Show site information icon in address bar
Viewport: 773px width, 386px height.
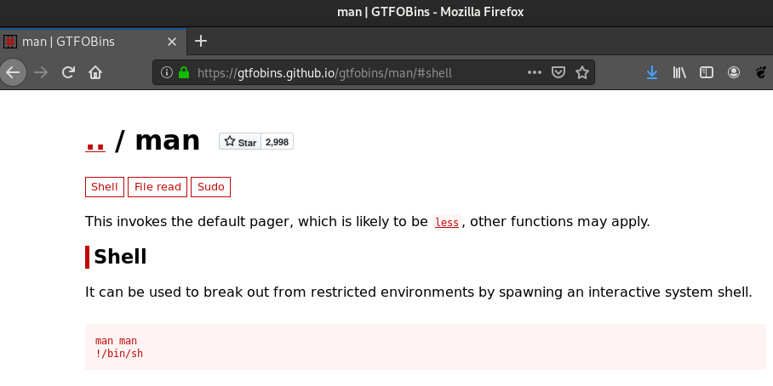click(x=167, y=73)
